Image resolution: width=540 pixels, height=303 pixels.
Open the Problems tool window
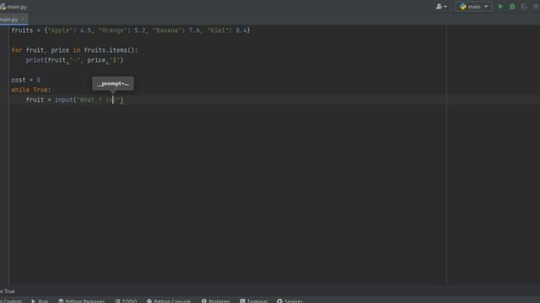216,301
